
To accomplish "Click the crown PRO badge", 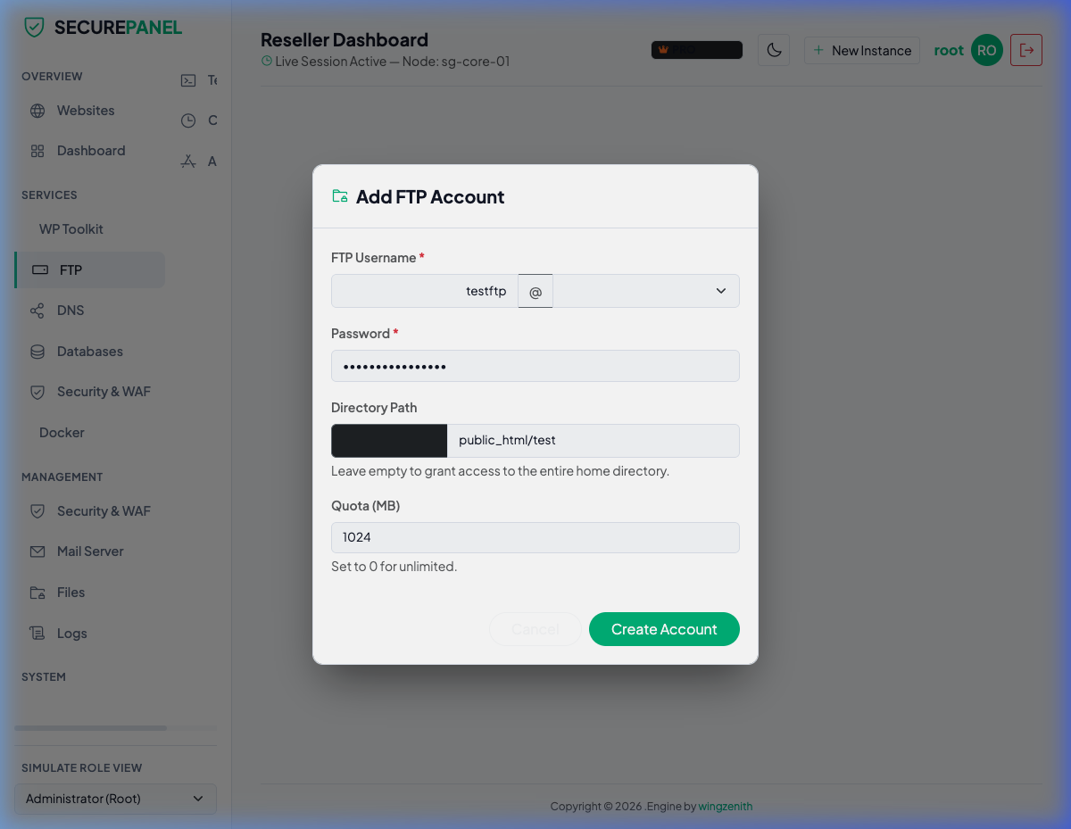I will click(x=697, y=50).
